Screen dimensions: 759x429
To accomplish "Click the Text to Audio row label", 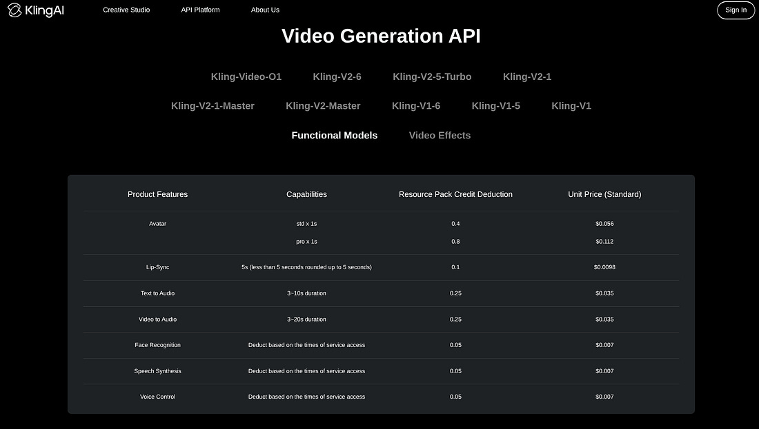I will [157, 293].
